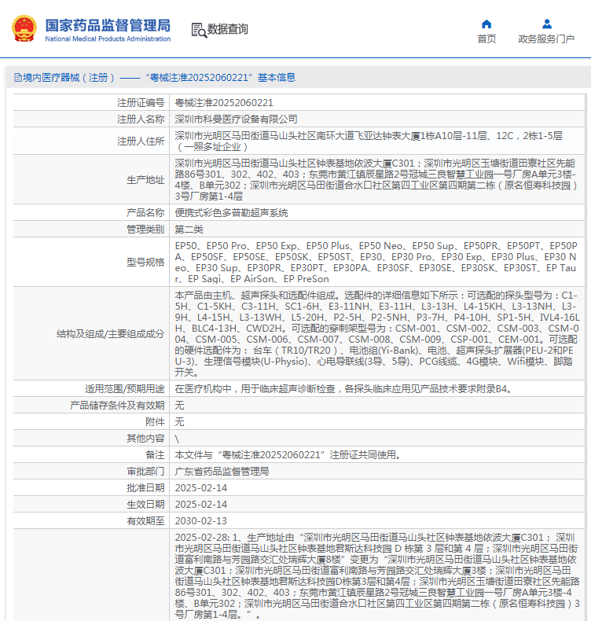Click the product name 便携式彩色多普勒超声系统
Screen dimensions: 591x621
(231, 213)
